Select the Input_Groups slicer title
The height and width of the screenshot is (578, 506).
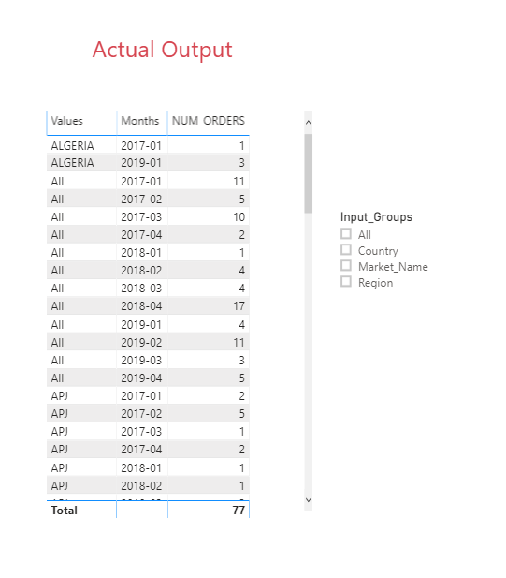(x=376, y=217)
